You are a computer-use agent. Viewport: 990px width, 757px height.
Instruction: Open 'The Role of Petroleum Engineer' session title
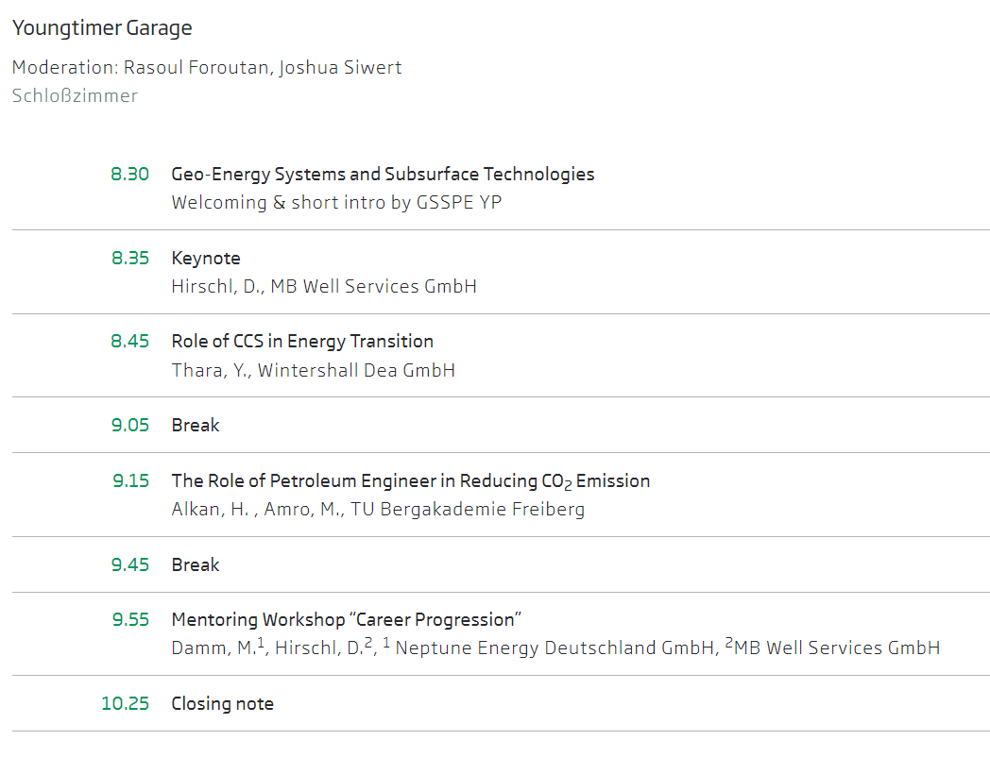[x=410, y=481]
